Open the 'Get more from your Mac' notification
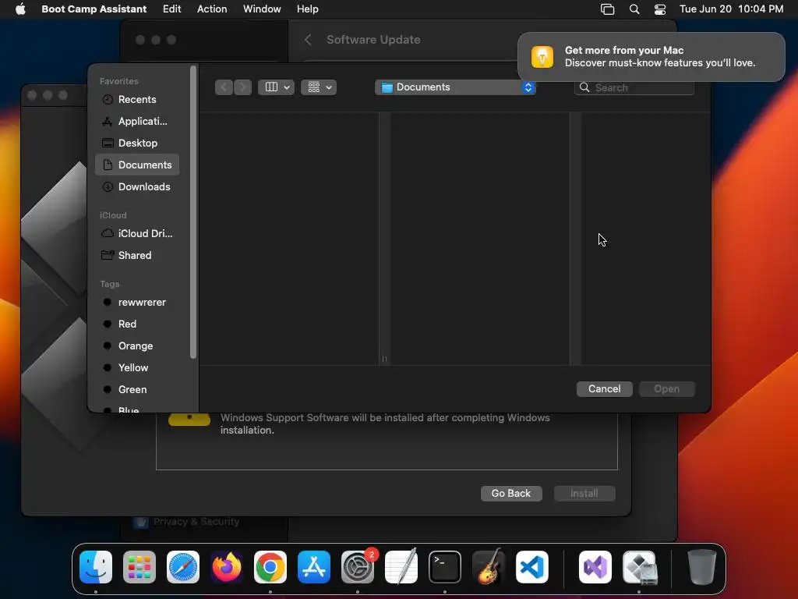This screenshot has height=599, width=798. click(x=651, y=56)
